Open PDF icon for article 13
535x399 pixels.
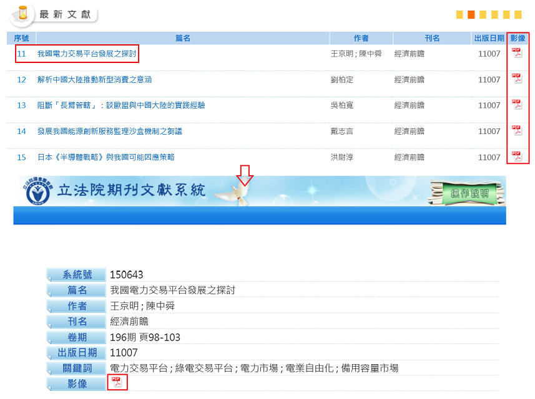click(x=517, y=105)
